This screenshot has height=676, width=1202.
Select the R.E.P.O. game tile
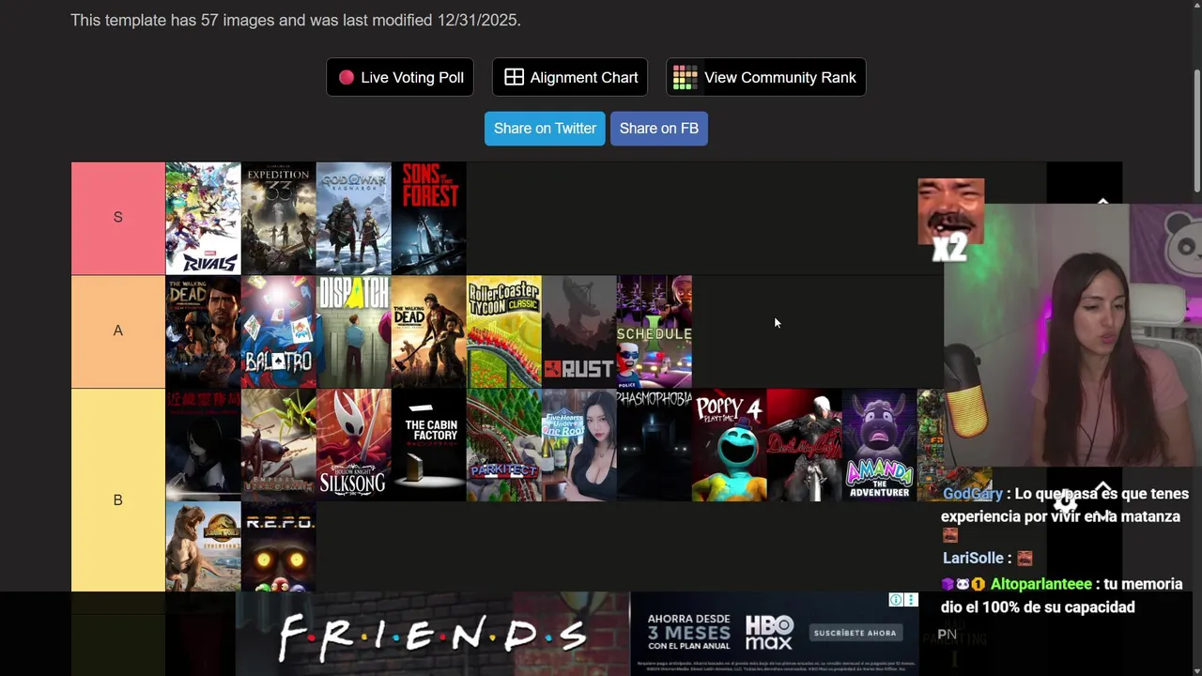point(279,546)
